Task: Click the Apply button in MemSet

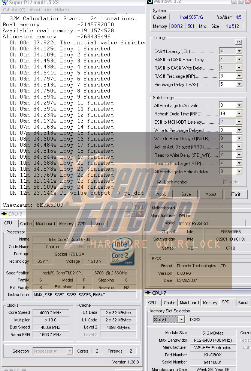Action: (161, 194)
